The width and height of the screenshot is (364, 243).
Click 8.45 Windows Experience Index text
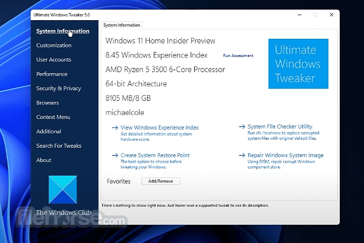[x=156, y=55]
